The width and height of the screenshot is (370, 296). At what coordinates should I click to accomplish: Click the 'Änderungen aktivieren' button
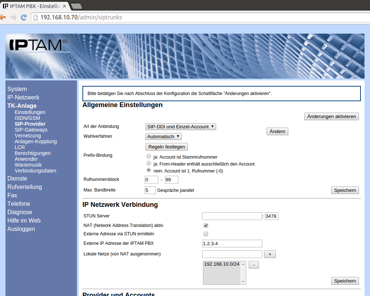pos(332,116)
